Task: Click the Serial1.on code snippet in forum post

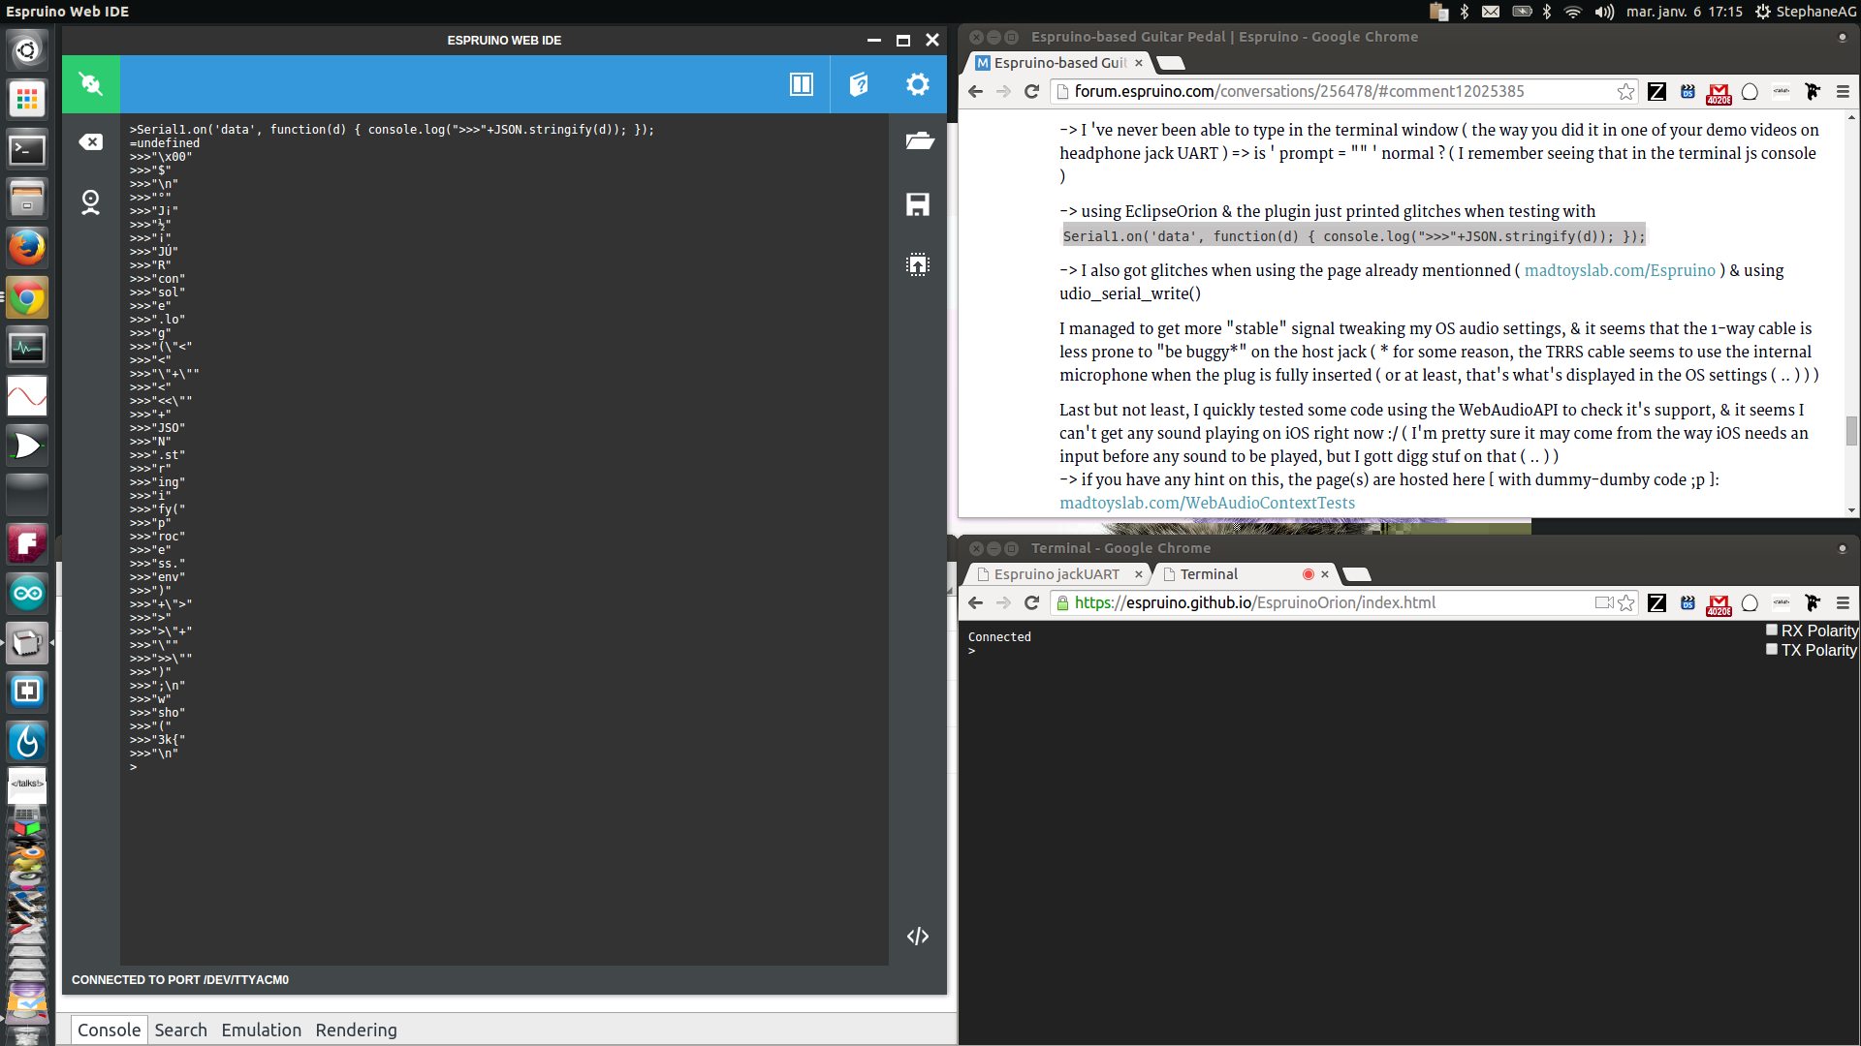Action: [1353, 236]
